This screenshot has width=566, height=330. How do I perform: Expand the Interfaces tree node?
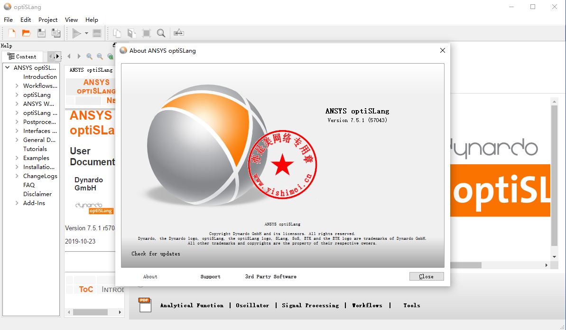[x=17, y=131]
